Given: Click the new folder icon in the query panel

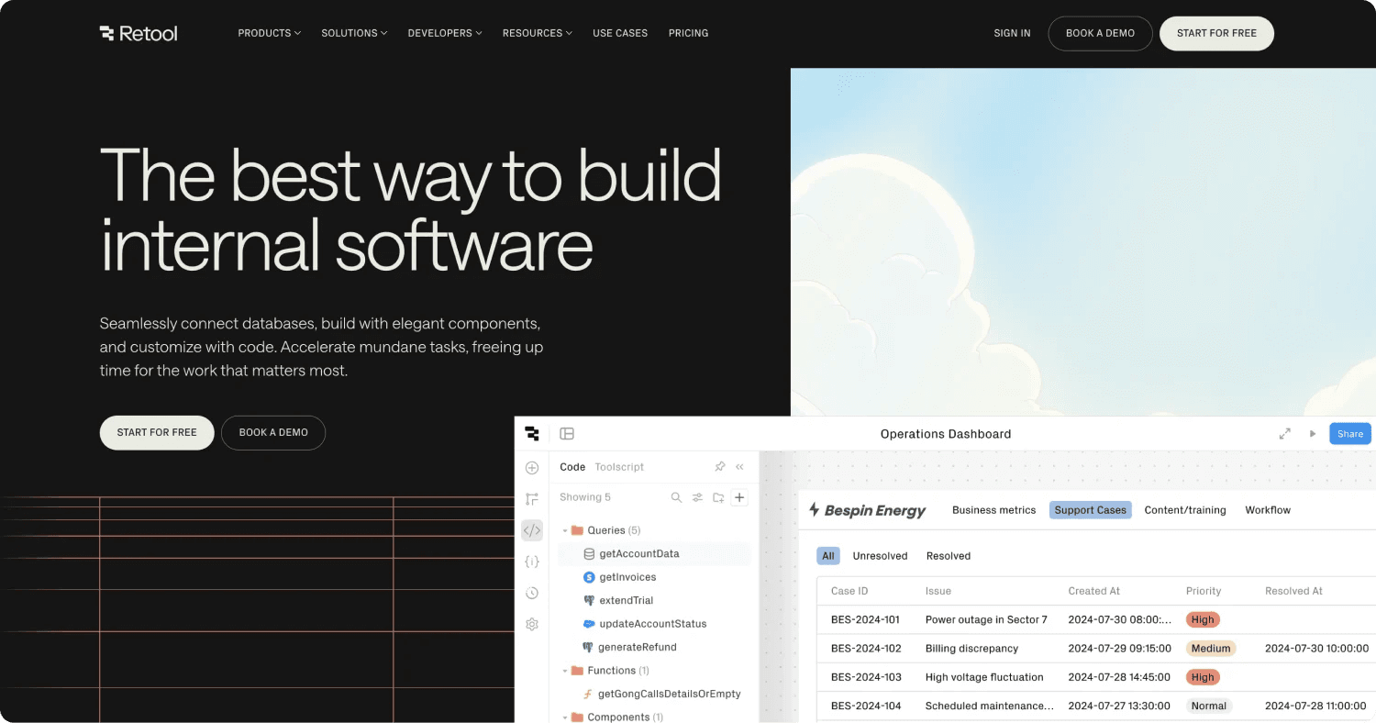Looking at the screenshot, I should click(x=718, y=497).
